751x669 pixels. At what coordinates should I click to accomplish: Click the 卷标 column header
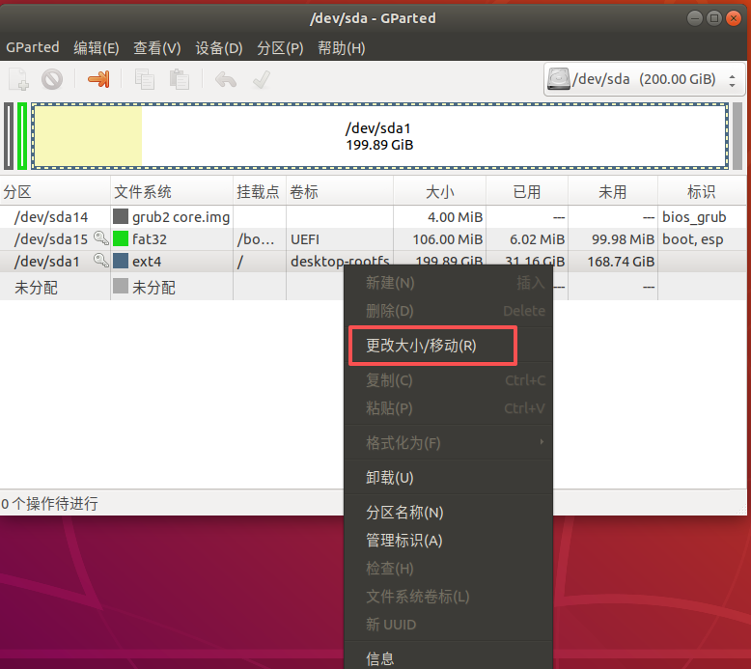(x=340, y=191)
